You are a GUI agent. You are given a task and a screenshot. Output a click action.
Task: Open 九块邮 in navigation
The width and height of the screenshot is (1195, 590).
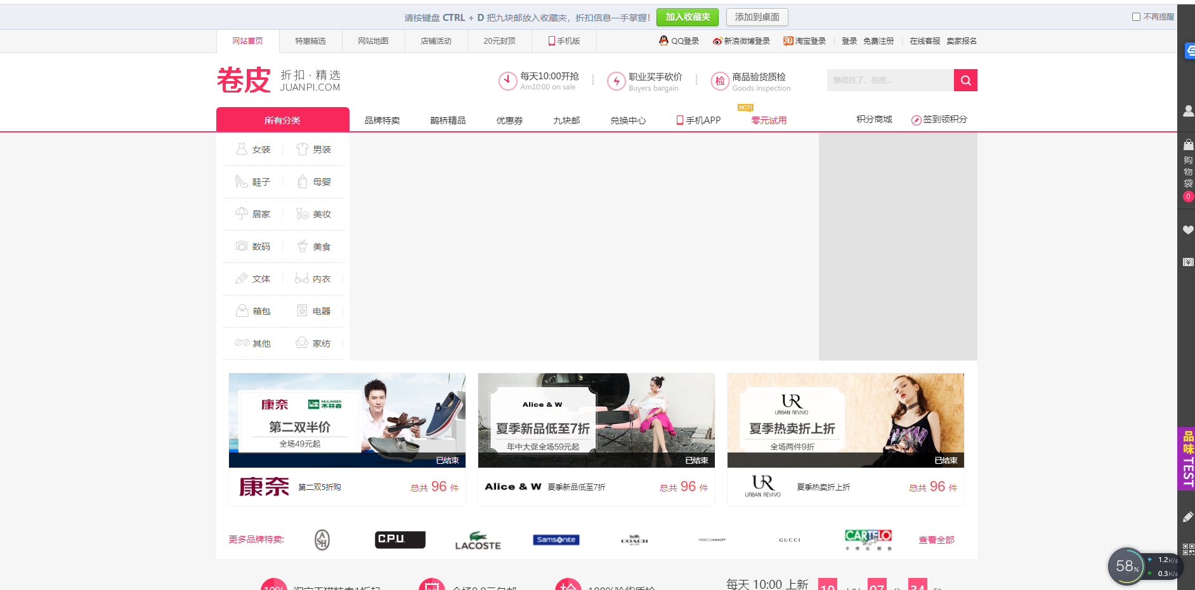click(x=566, y=120)
